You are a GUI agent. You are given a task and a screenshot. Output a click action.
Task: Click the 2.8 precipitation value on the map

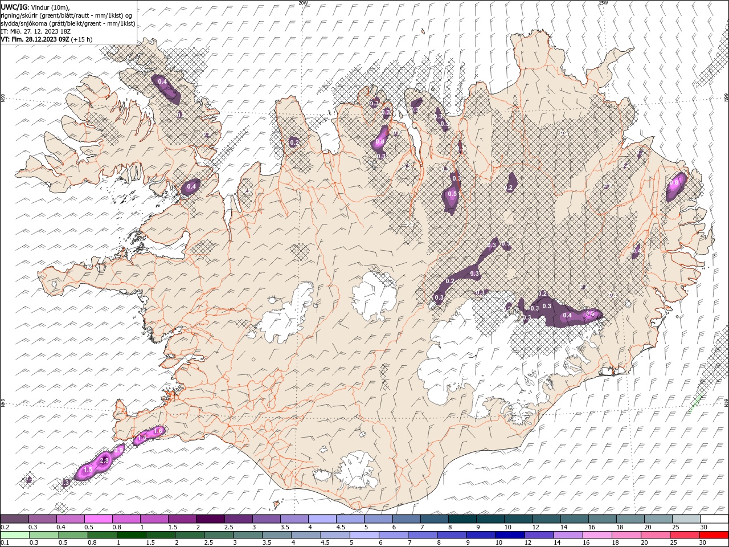tap(104, 460)
